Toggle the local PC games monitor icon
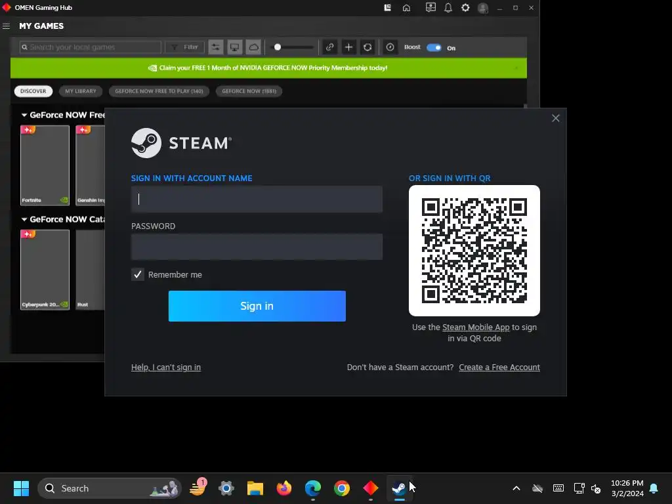This screenshot has height=504, width=672. click(234, 47)
